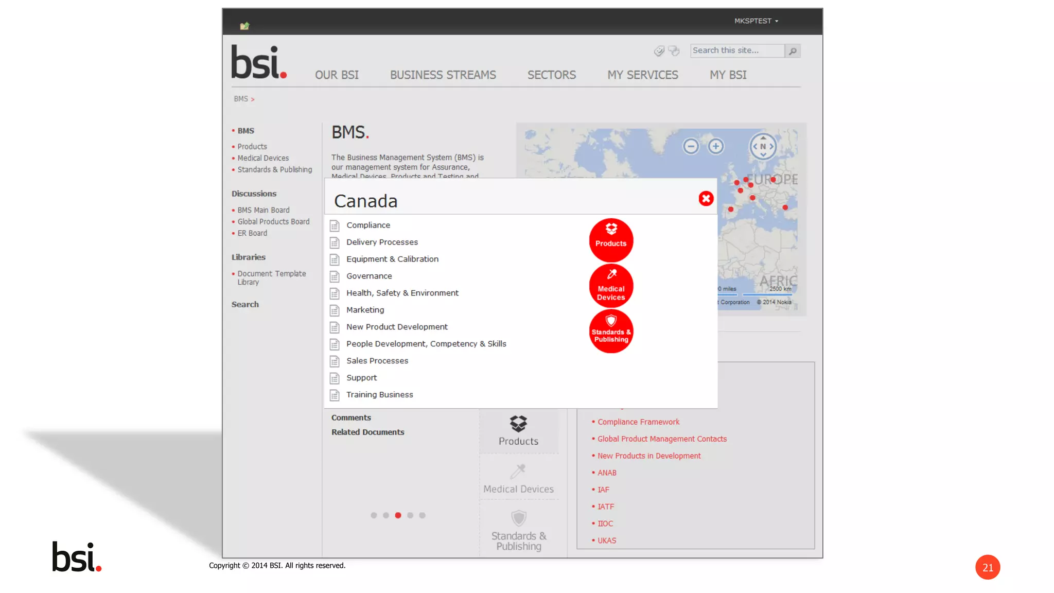Click the bsi logo in site header
The height and width of the screenshot is (593, 1054).
pyautogui.click(x=259, y=62)
